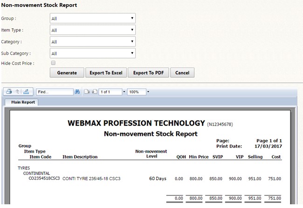Click the Item Description column header
The image size is (303, 208).
[x=80, y=157]
